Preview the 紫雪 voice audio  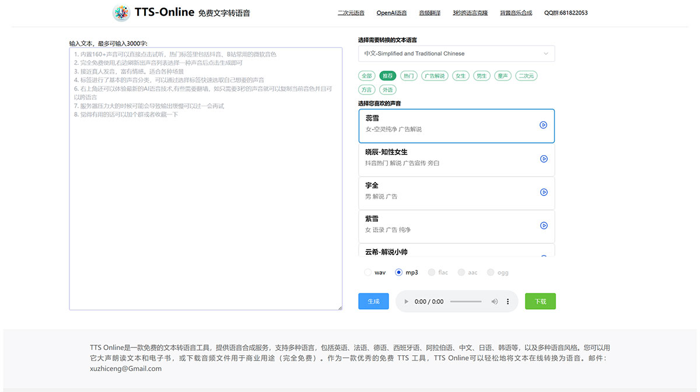coord(544,225)
